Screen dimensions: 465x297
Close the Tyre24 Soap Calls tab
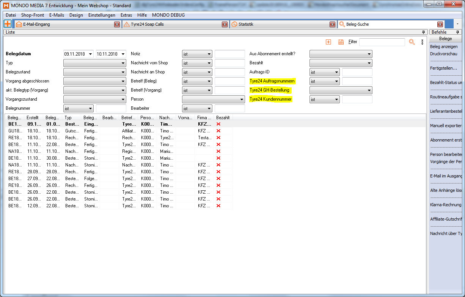point(225,24)
